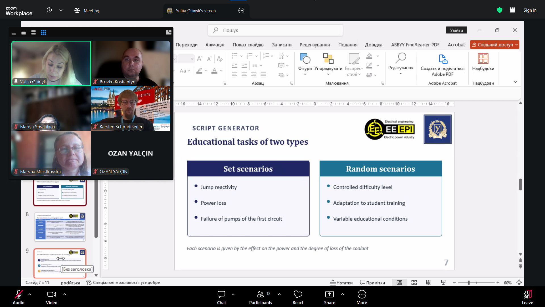Open the Arrange objects menu icon
Screen dimensions: 545x307
(328, 59)
